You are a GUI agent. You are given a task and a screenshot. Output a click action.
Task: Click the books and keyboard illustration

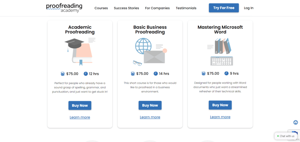tap(220, 52)
